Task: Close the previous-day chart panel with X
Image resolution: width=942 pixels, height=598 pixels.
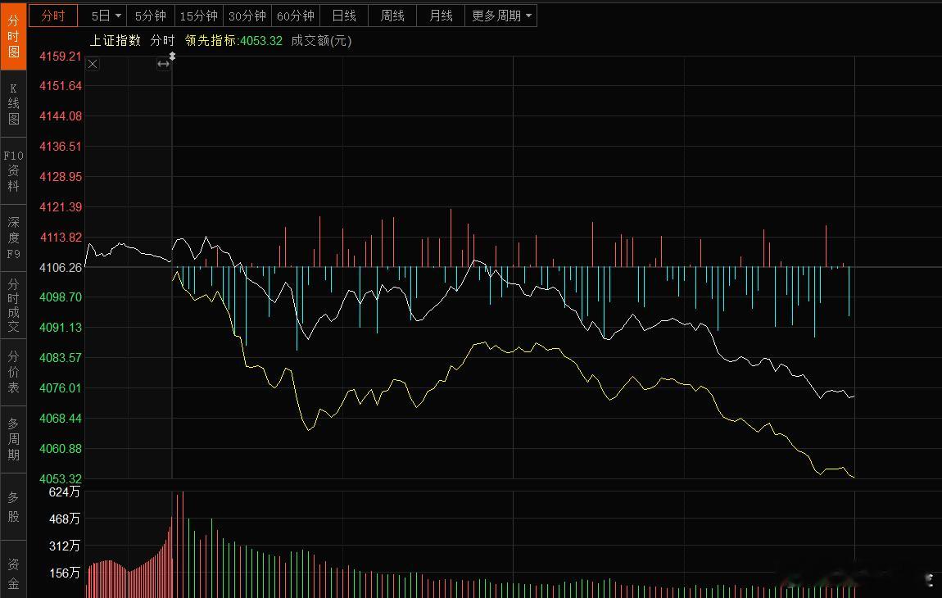Action: [93, 65]
